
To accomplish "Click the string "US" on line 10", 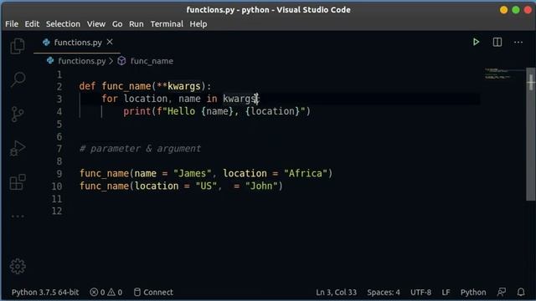I will 206,186.
